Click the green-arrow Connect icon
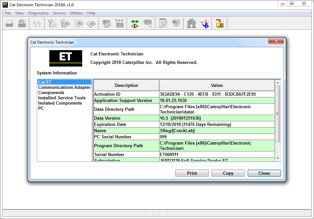Viewport: 314px width, 219px height. point(135,24)
